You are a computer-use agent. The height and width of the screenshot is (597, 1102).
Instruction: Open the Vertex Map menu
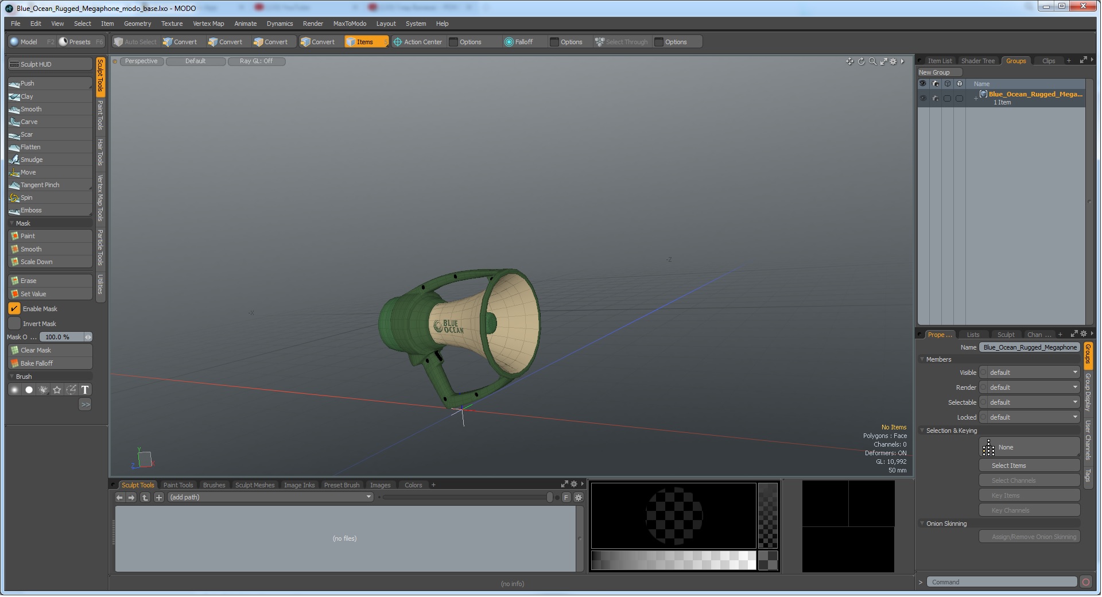click(208, 24)
